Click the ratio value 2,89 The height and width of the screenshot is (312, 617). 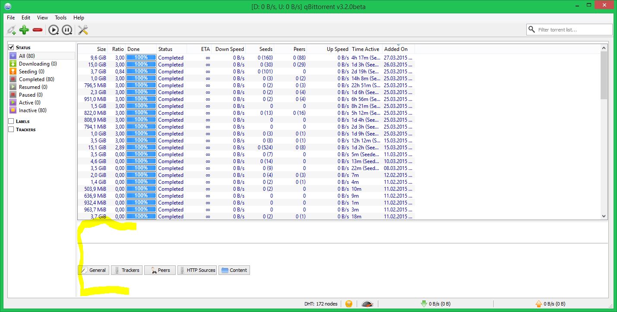click(x=120, y=148)
